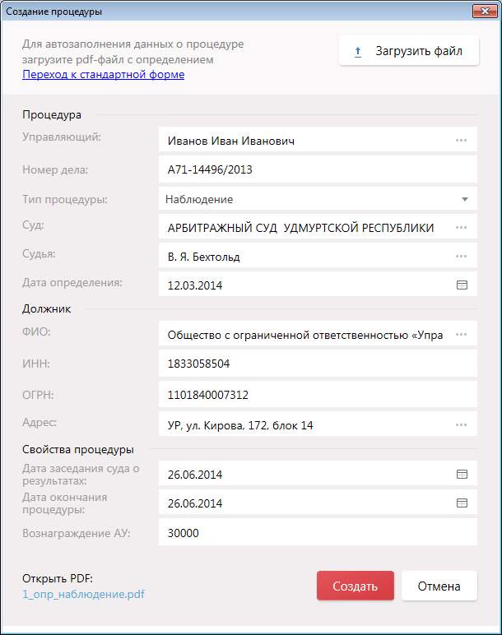Click ellipsis icon in Управляющий field

point(461,141)
